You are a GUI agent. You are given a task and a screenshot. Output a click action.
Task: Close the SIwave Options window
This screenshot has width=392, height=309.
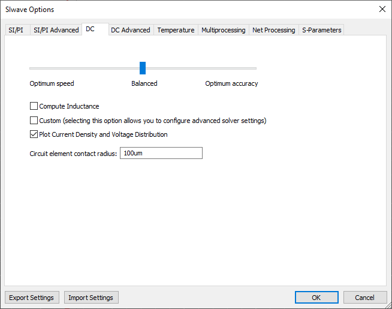(382, 9)
